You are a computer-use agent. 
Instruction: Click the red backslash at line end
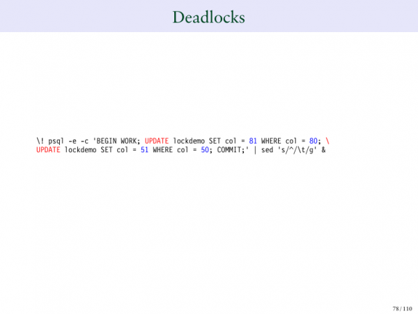coord(327,141)
